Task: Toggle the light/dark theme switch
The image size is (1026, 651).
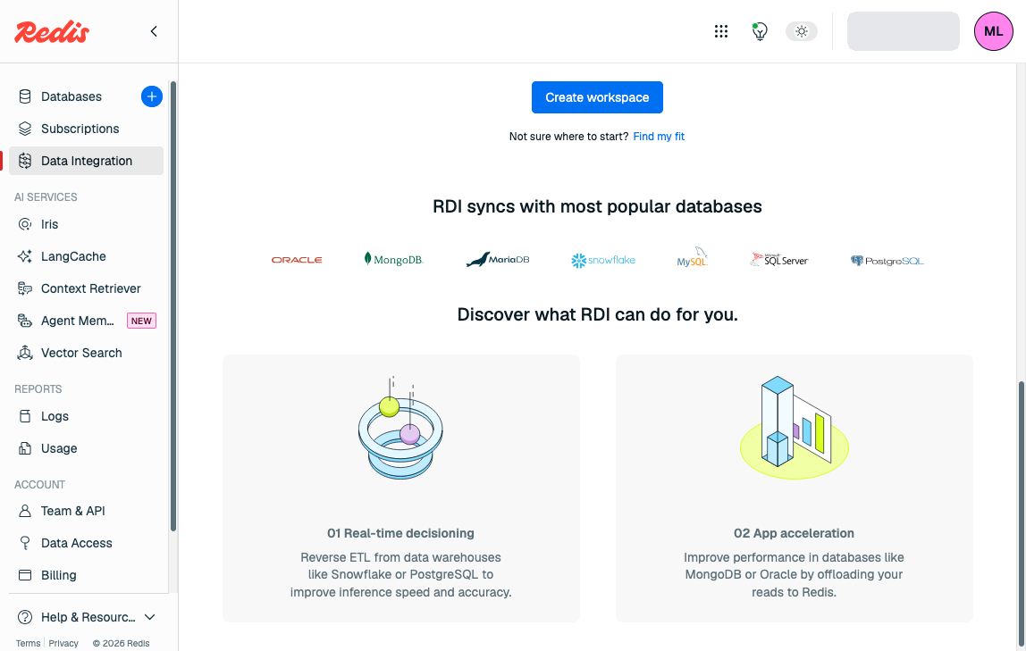Action: click(802, 31)
